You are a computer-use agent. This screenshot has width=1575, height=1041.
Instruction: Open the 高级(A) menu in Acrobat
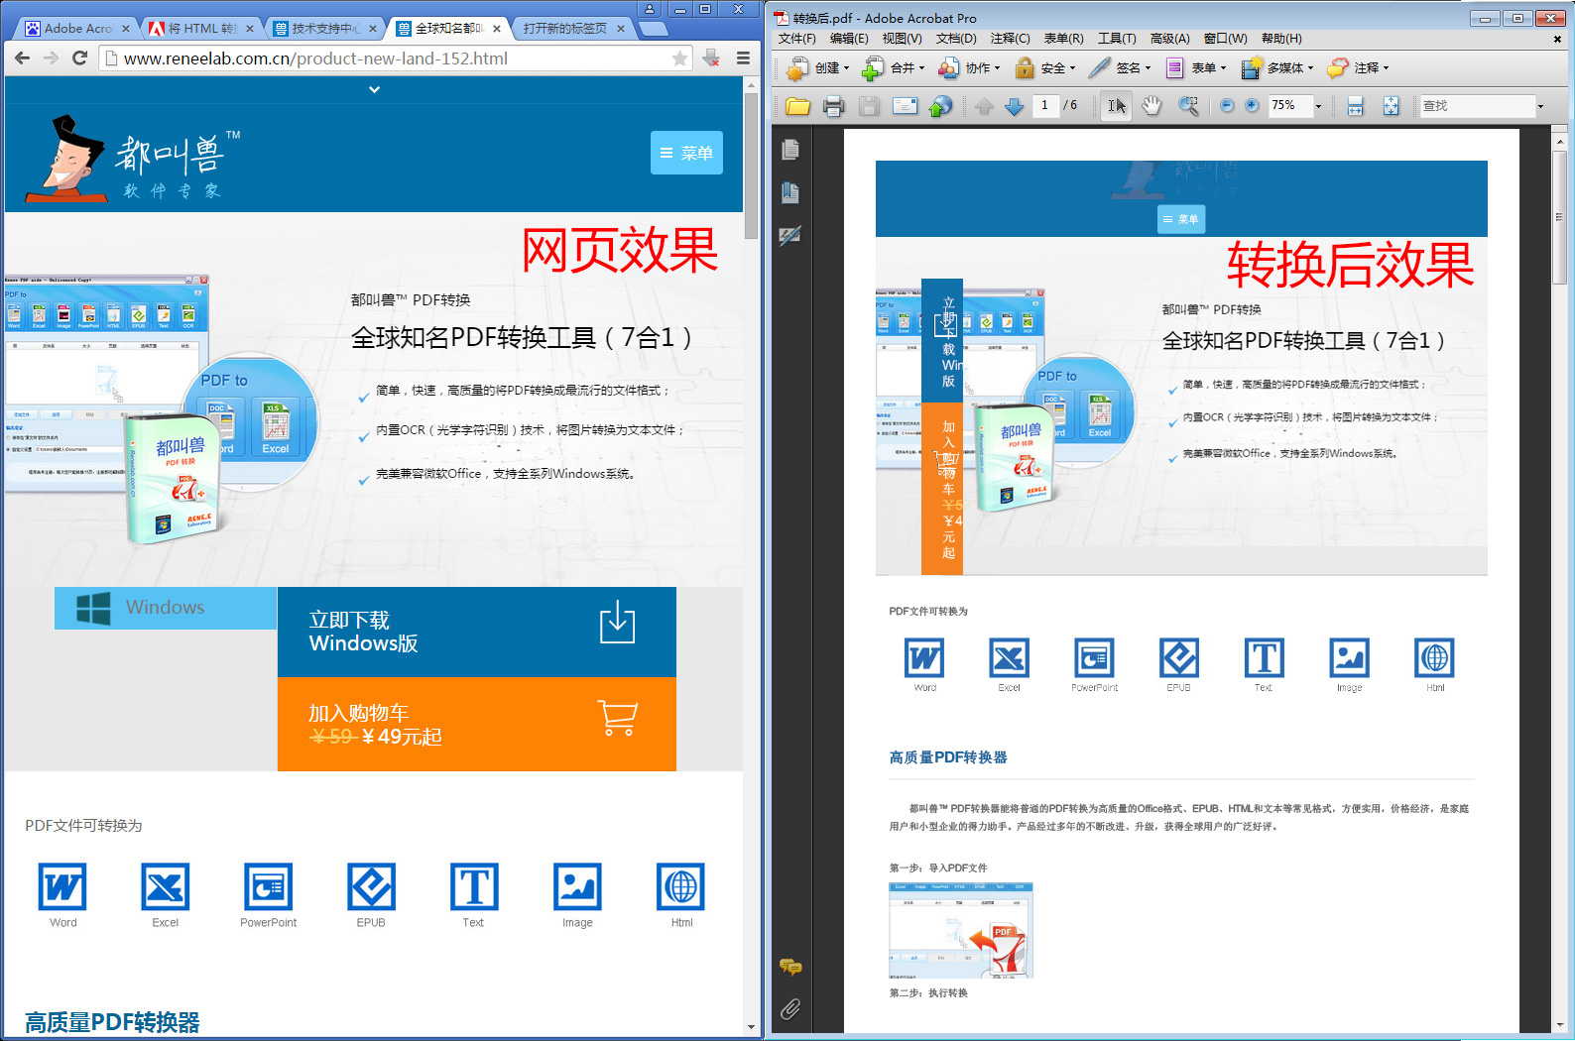coord(1169,39)
